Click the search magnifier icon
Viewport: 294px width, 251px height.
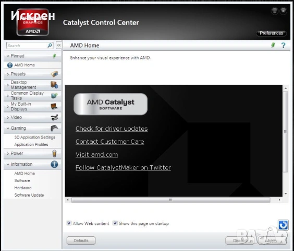click(50, 45)
